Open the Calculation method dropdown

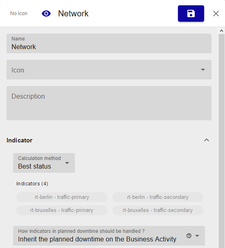coord(44,163)
